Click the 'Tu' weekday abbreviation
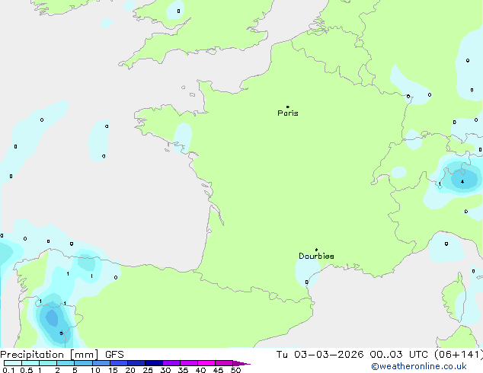Image resolution: width=483 pixels, height=373 pixels. [x=282, y=355]
